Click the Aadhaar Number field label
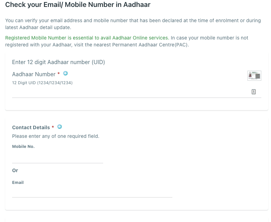The width and height of the screenshot is (271, 222). (x=34, y=74)
